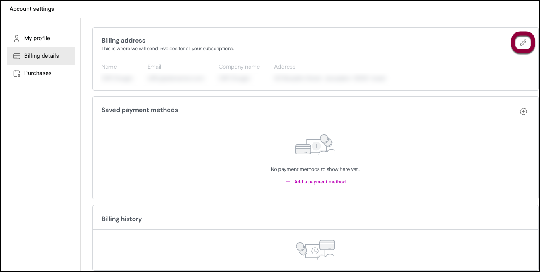Screen dimensions: 540x272
Task: Select Billing details in the sidebar
Action: (x=41, y=56)
